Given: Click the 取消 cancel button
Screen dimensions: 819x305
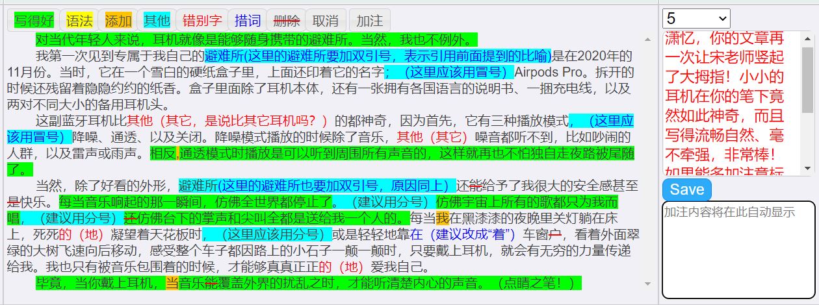Looking at the screenshot, I should [x=326, y=20].
